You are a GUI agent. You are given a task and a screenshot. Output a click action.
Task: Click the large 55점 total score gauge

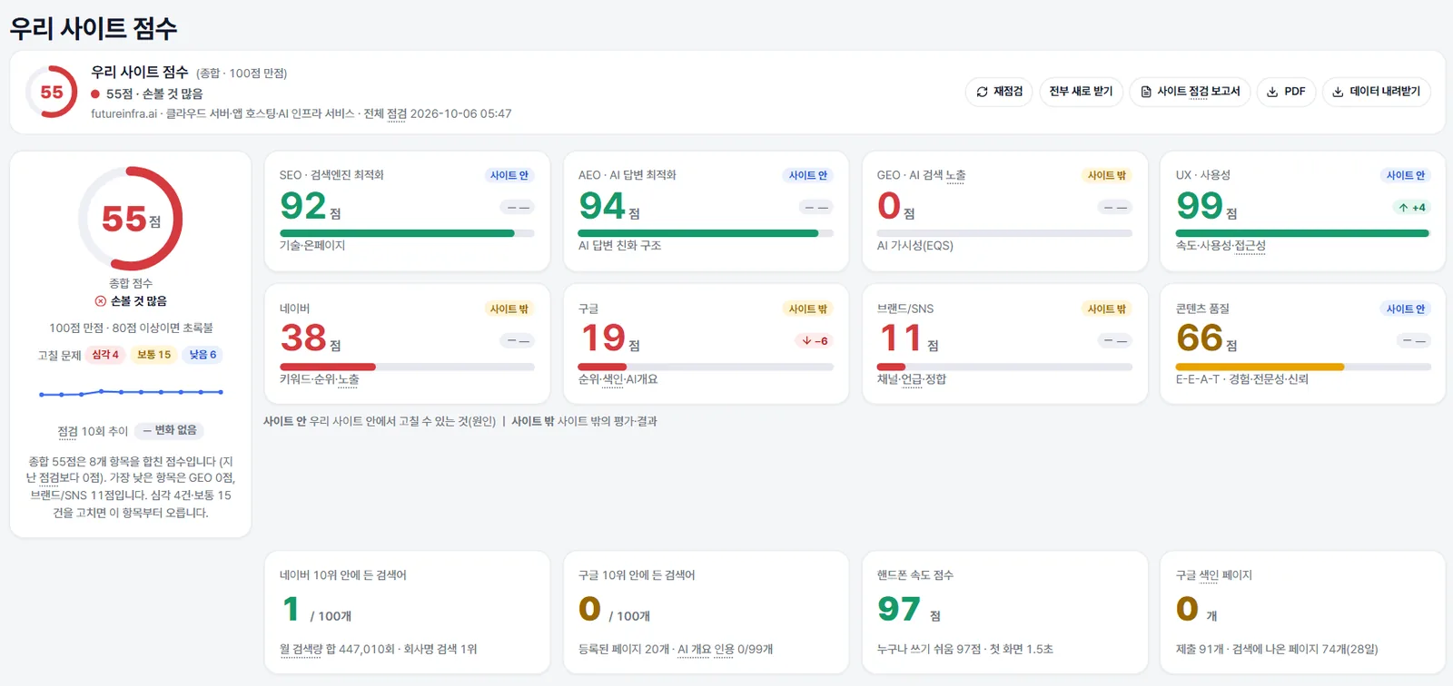tap(131, 219)
